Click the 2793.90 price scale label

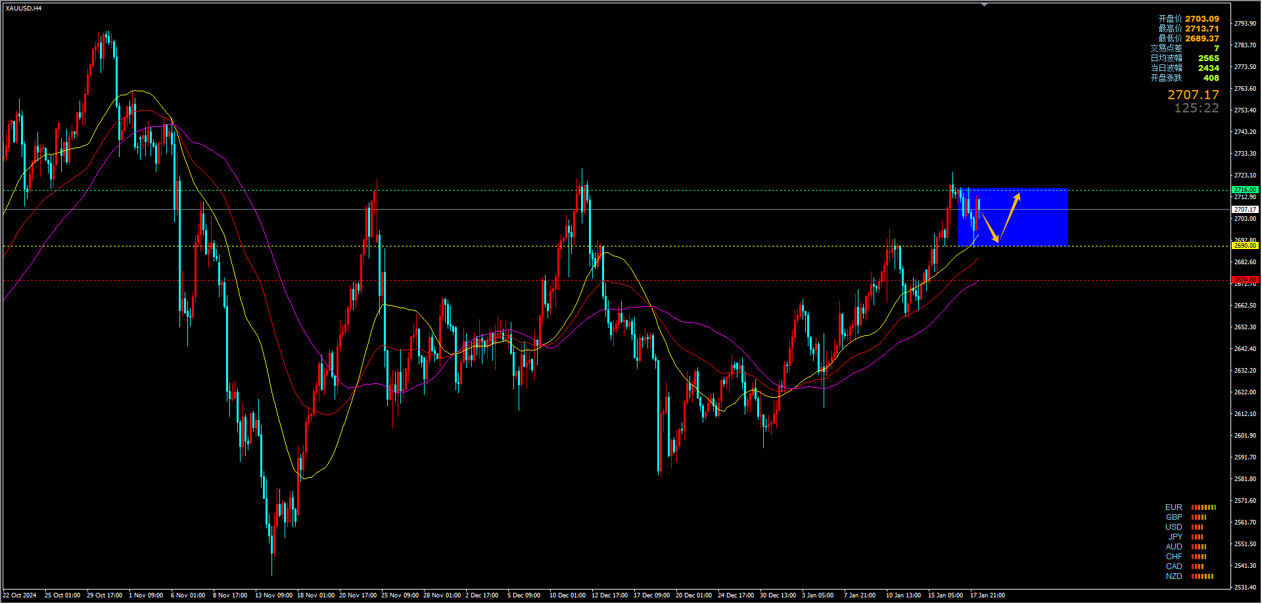point(1245,24)
